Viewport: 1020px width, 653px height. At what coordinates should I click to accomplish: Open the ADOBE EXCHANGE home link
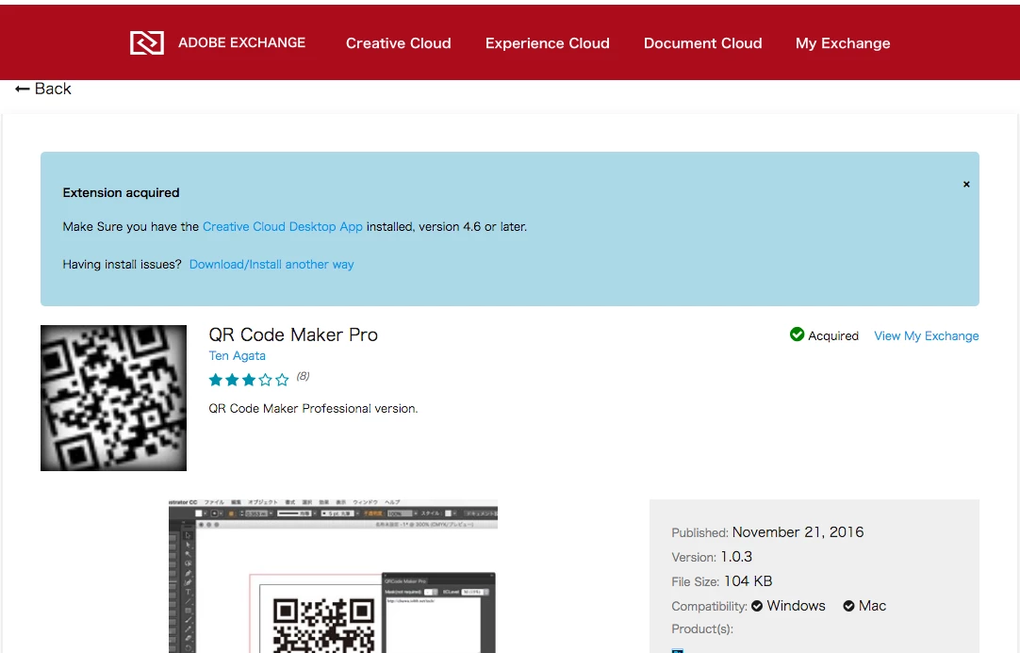[x=241, y=43]
